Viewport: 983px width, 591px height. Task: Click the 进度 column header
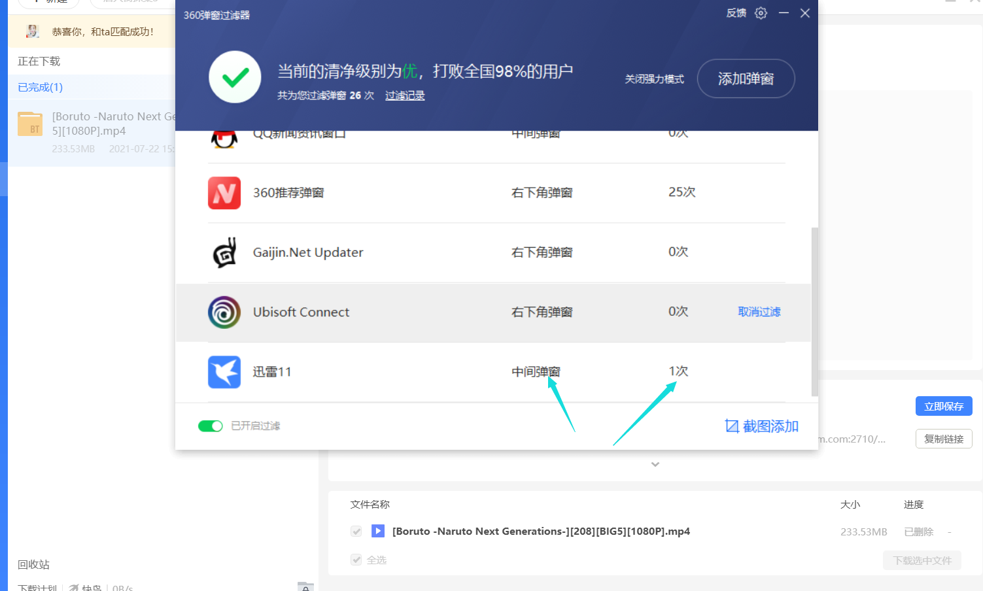[914, 505]
